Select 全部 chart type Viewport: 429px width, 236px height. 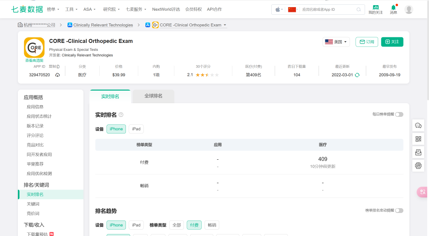[177, 225]
